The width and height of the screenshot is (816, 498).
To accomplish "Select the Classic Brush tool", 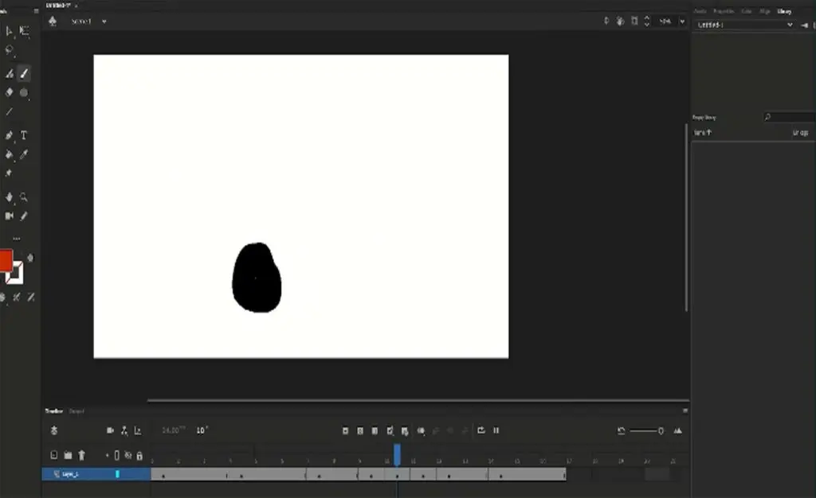I will point(24,74).
